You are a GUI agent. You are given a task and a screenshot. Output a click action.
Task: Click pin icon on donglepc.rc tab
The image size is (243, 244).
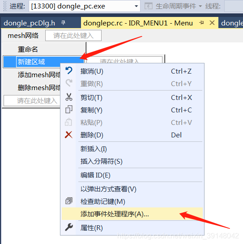[201, 23]
